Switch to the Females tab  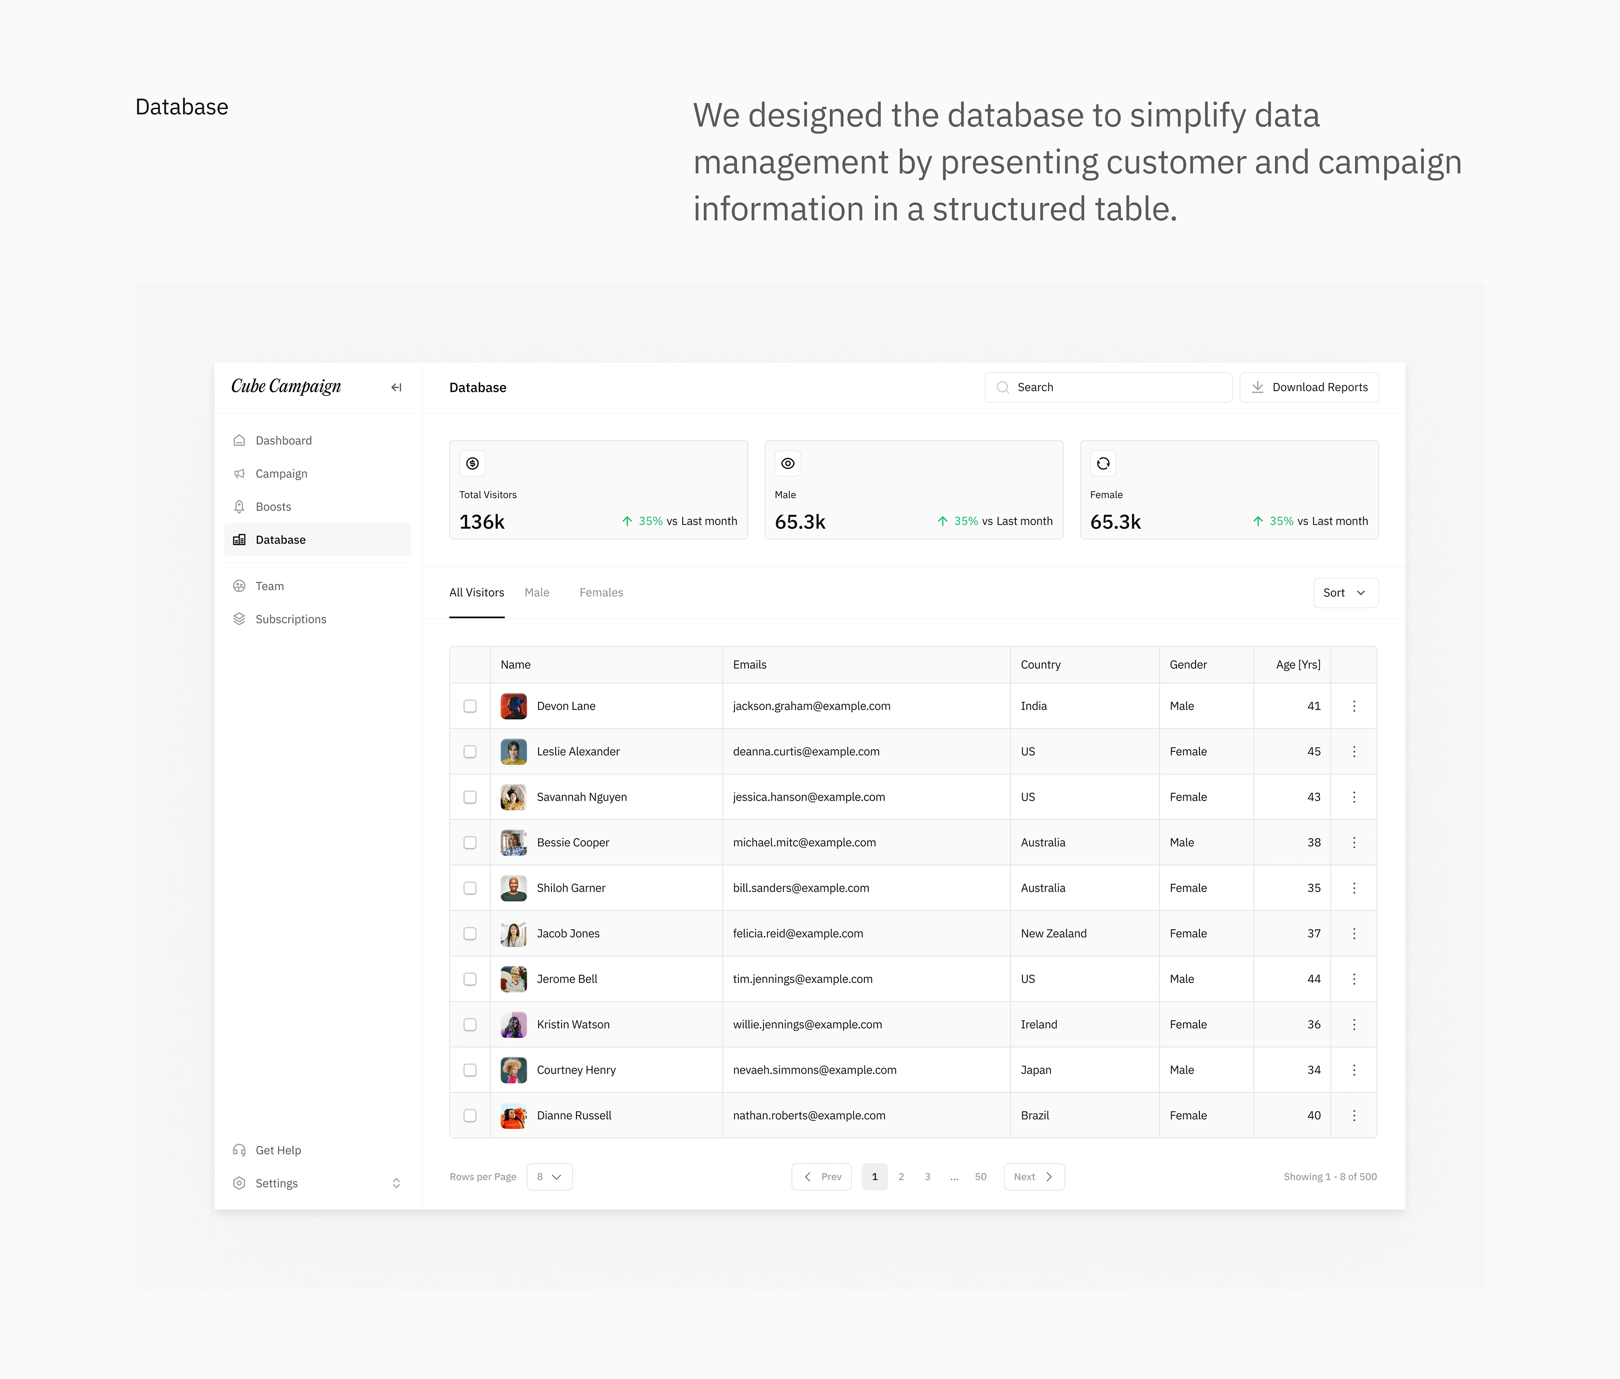click(x=601, y=593)
